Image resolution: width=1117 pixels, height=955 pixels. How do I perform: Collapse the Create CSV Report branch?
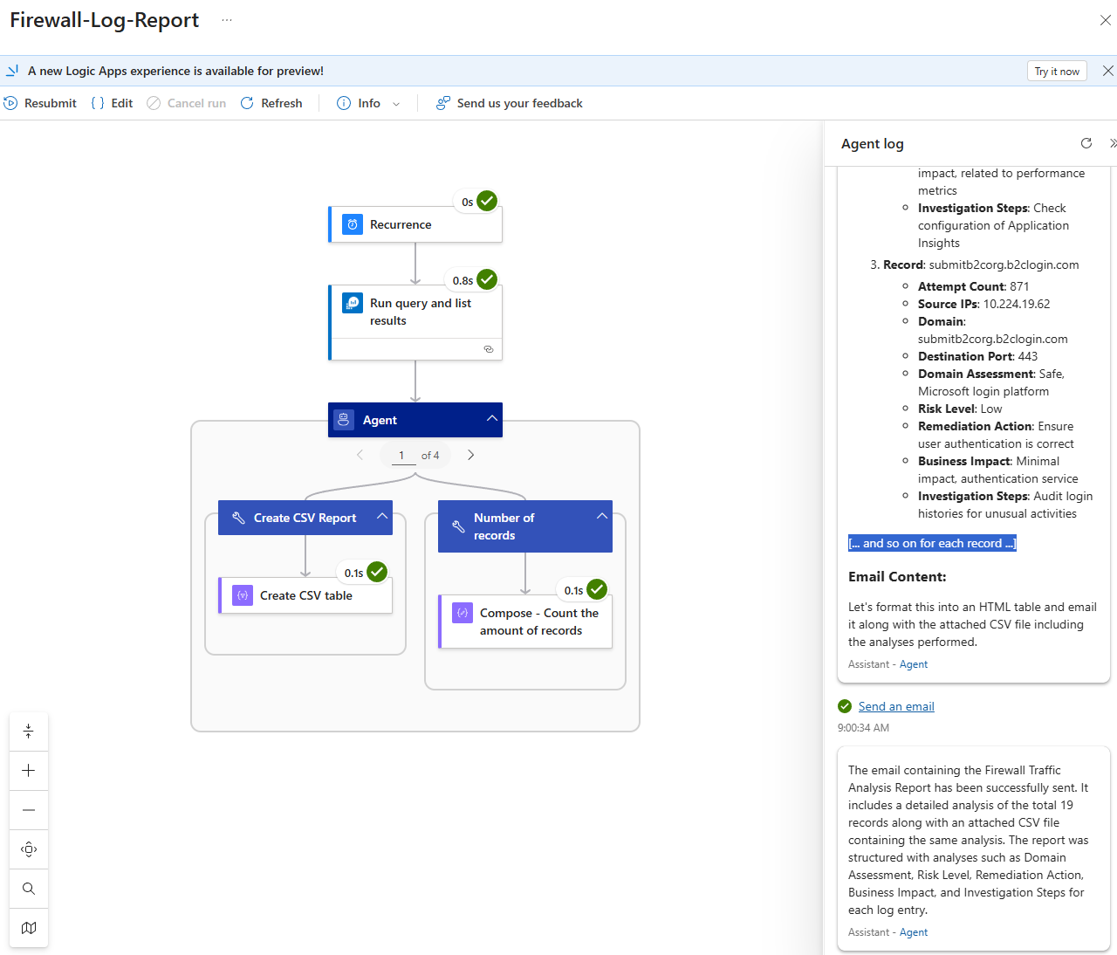click(382, 517)
